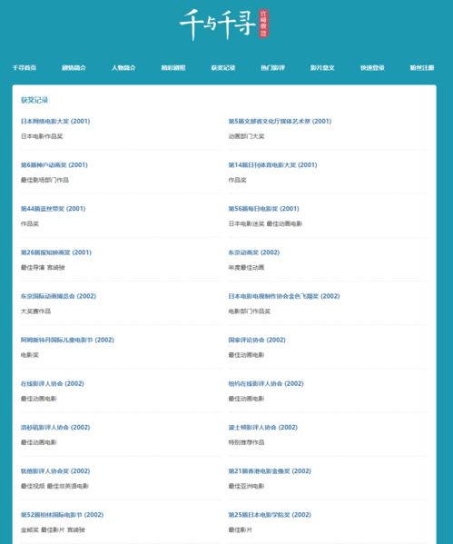Open the 第6届神户动画奖 (2001) link
The image size is (453, 544).
point(54,164)
